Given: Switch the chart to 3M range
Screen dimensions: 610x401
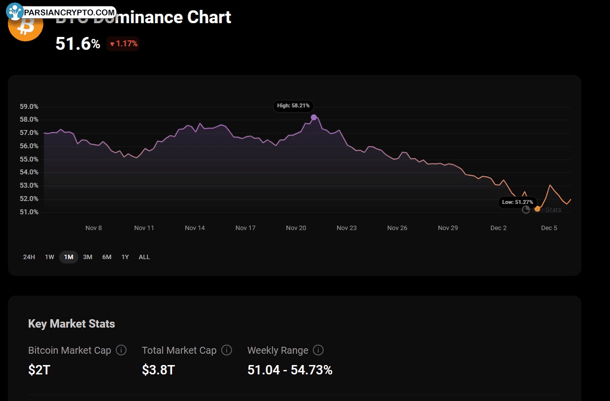Looking at the screenshot, I should coord(88,257).
